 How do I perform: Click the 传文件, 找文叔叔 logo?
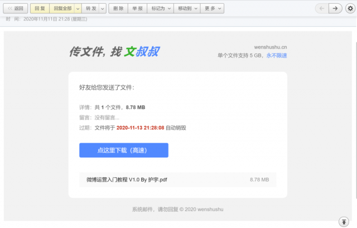114,51
